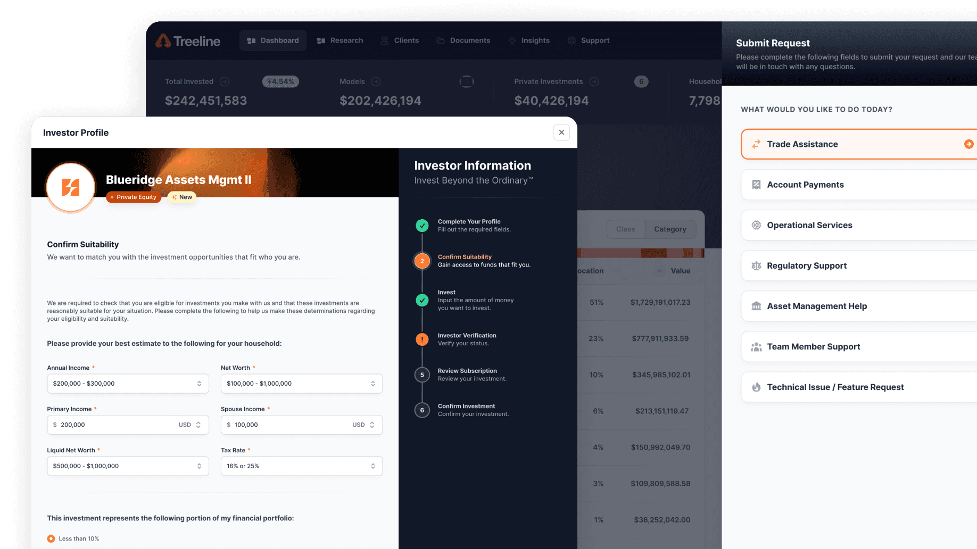Click the Invest step checkmark
The height and width of the screenshot is (549, 977).
coord(422,300)
